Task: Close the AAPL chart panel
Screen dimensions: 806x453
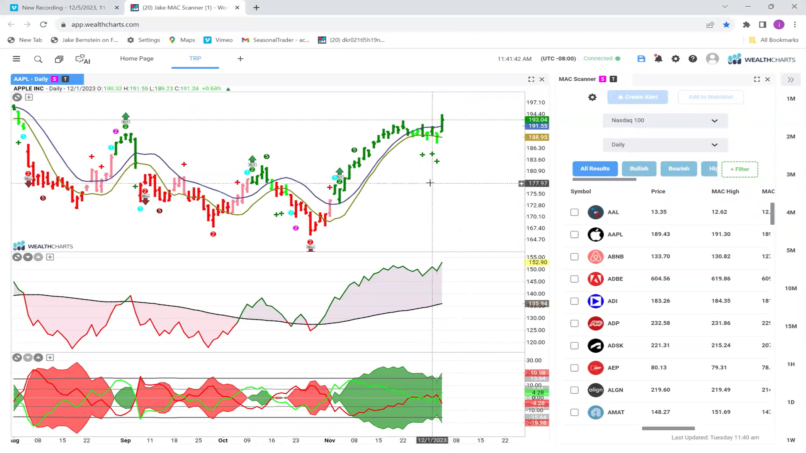Action: [542, 79]
